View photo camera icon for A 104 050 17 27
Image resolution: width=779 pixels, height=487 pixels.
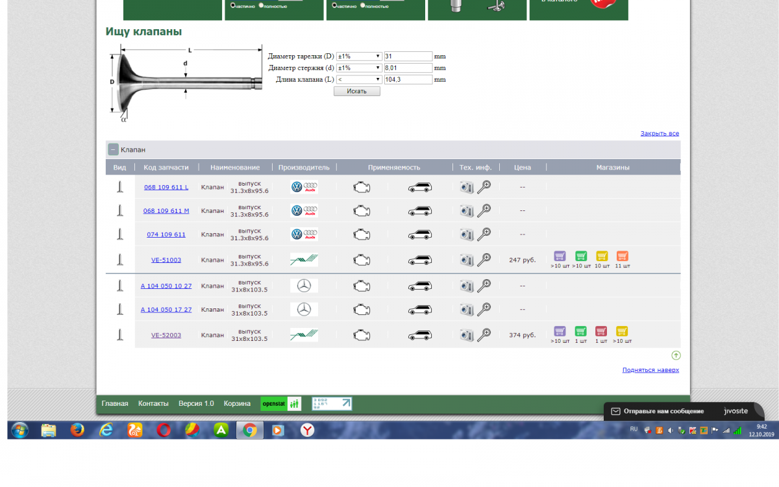point(467,310)
